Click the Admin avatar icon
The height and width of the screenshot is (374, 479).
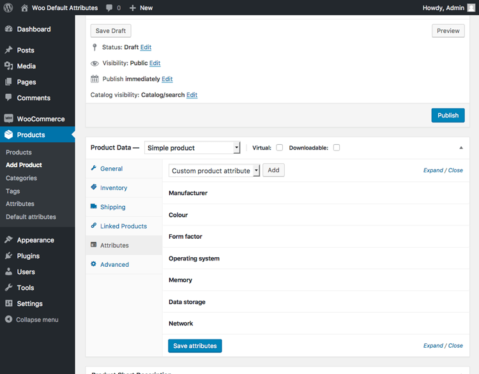click(x=471, y=8)
